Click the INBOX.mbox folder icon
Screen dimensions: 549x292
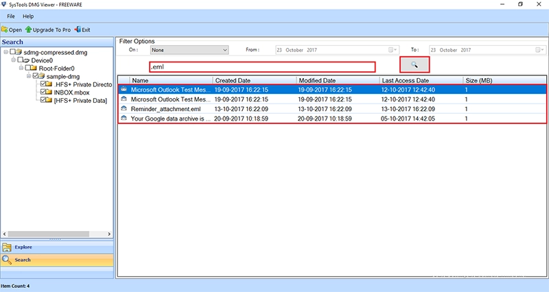click(49, 93)
